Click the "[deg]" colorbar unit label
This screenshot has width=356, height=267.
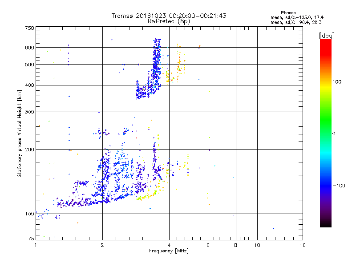pyautogui.click(x=327, y=36)
